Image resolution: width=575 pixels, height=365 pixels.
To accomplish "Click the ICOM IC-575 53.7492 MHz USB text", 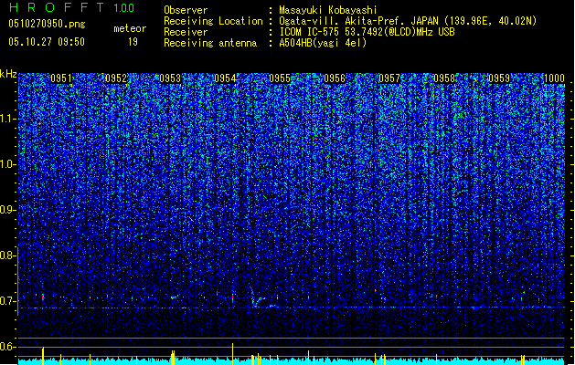I will [x=367, y=32].
